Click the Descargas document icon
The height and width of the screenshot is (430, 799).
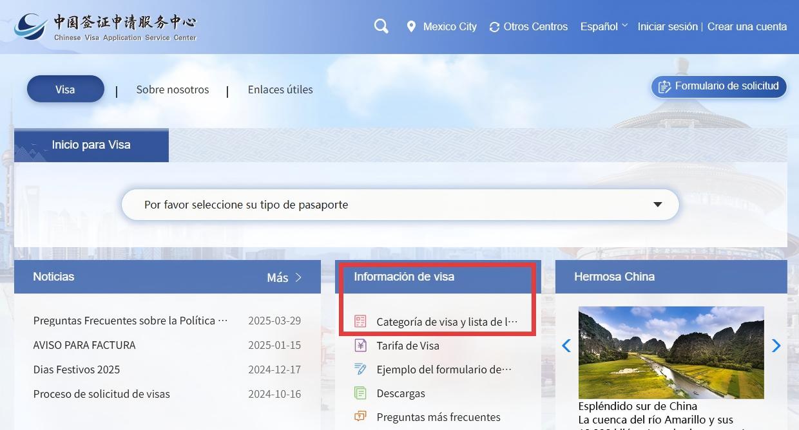point(360,393)
